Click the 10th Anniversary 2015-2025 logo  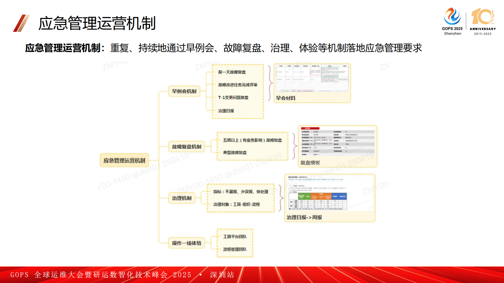[483, 22]
